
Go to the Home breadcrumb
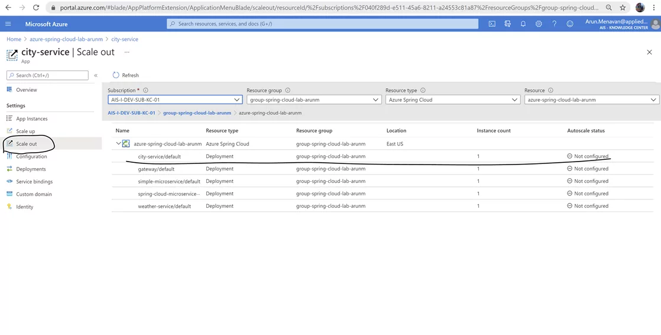tap(14, 39)
